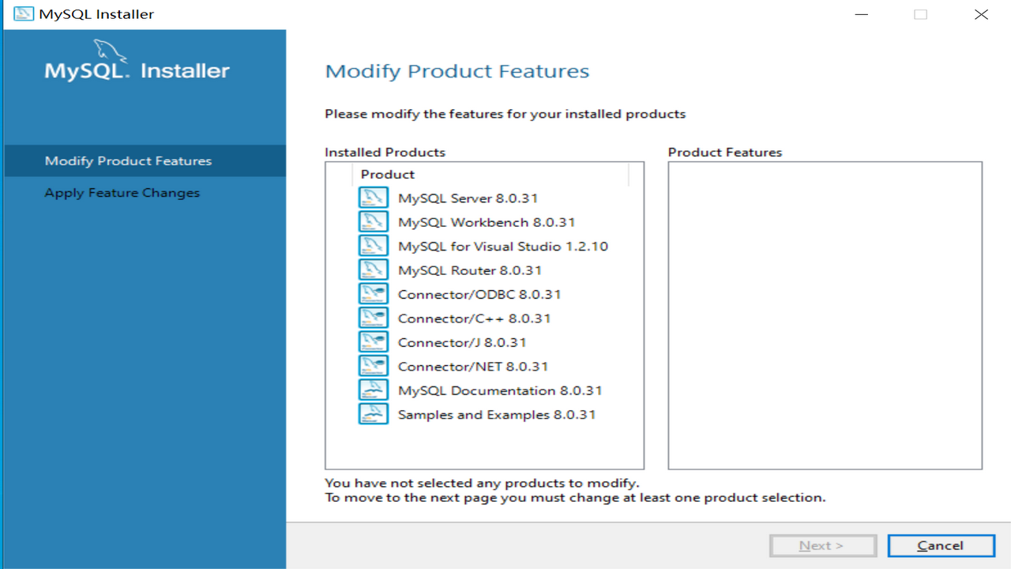The height and width of the screenshot is (569, 1011).
Task: Click the Connector/ODBC 8.0.31 icon
Action: (373, 293)
